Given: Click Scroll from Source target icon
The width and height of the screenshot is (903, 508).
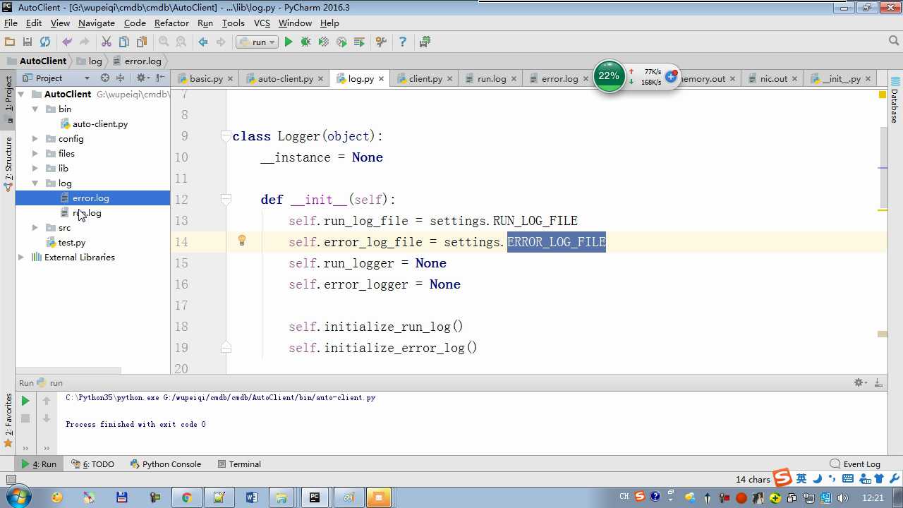Looking at the screenshot, I should pyautogui.click(x=105, y=78).
